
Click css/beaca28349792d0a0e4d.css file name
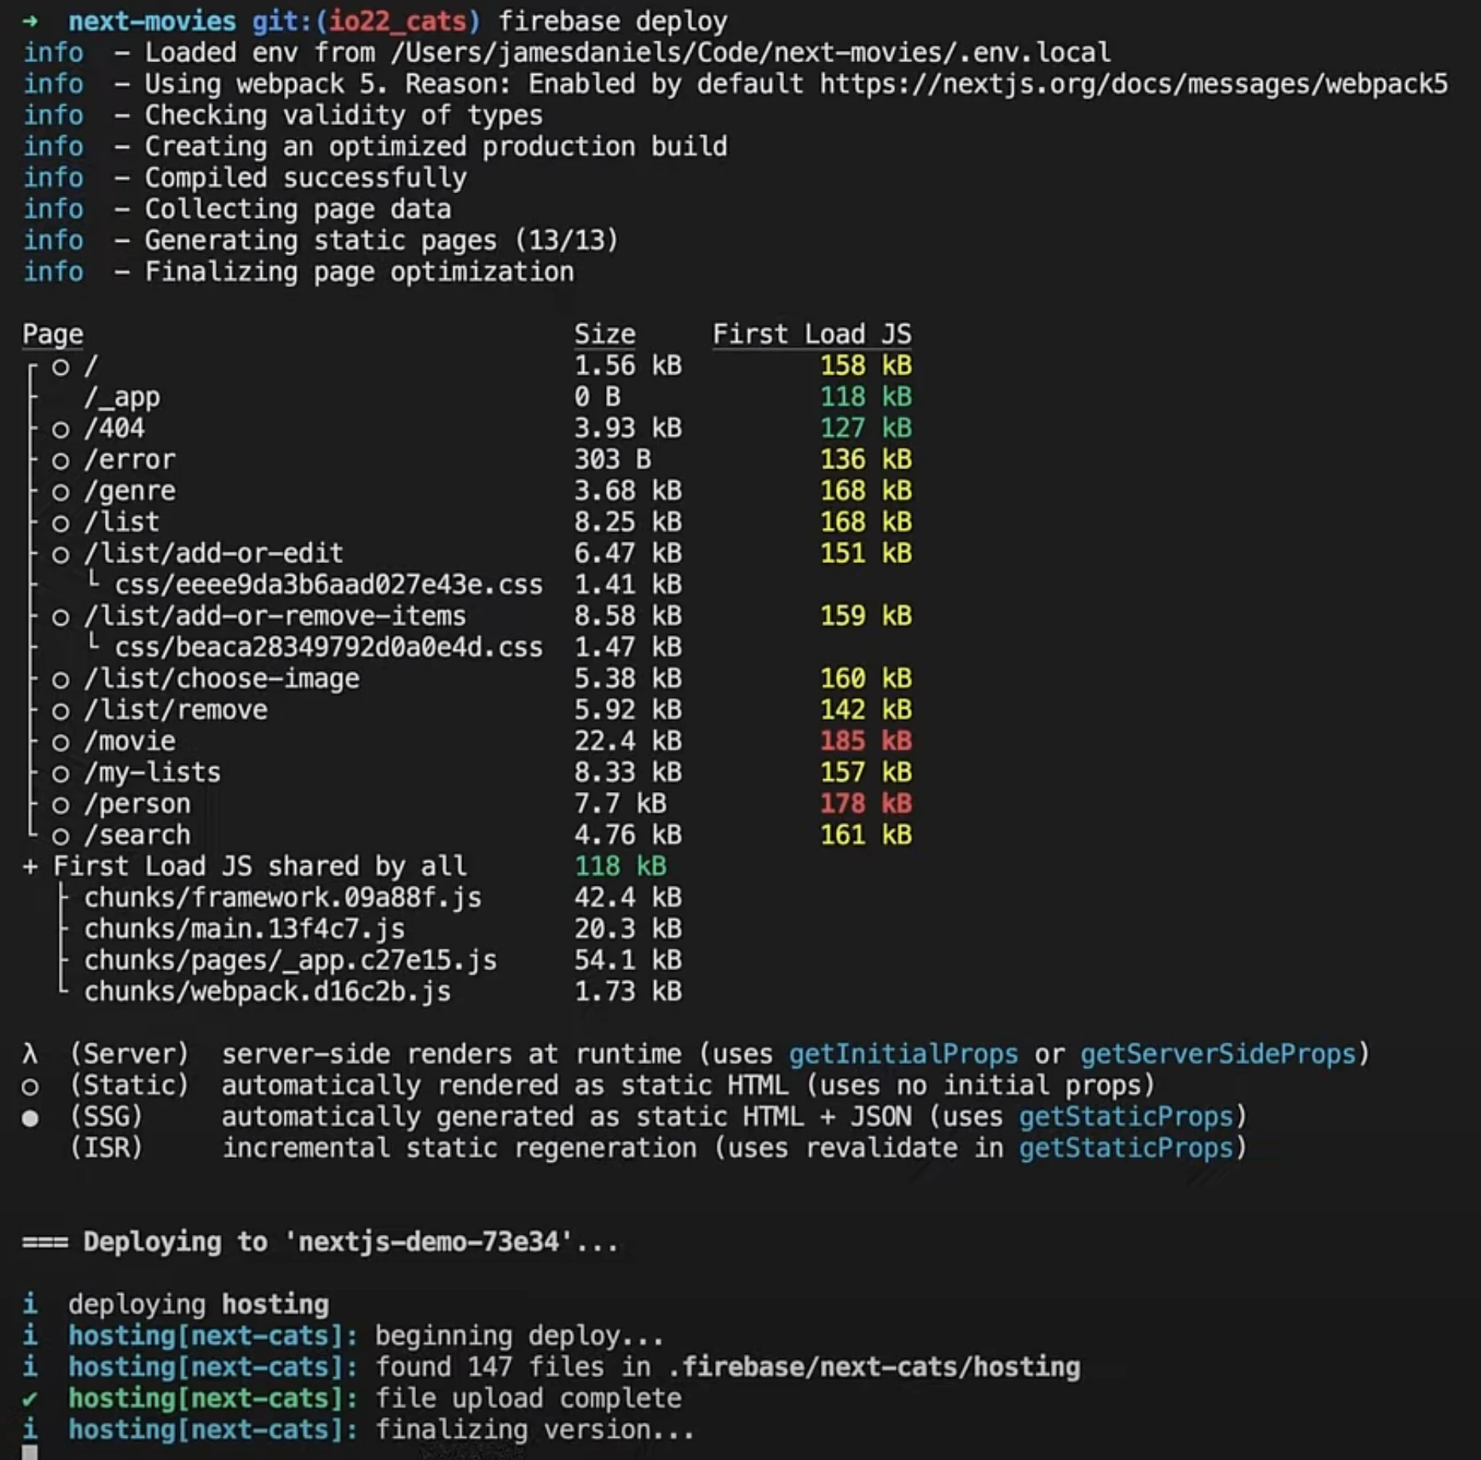pos(328,647)
